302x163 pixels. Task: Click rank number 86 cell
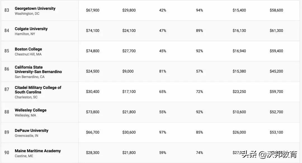(7, 69)
